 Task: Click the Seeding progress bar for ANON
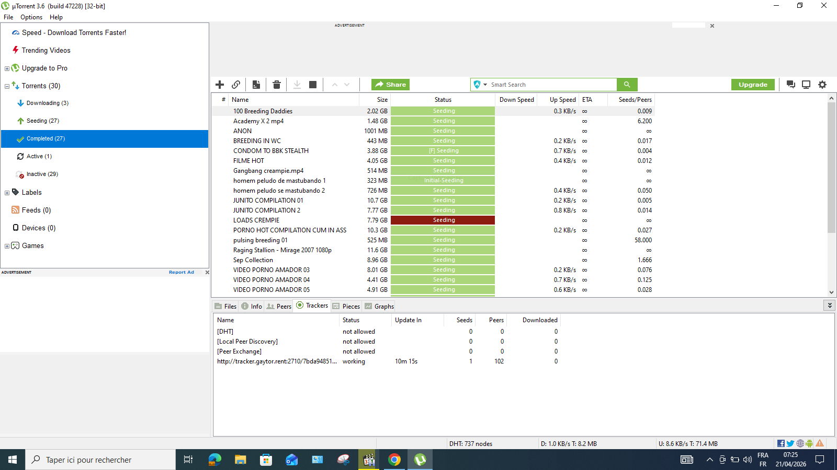click(443, 131)
